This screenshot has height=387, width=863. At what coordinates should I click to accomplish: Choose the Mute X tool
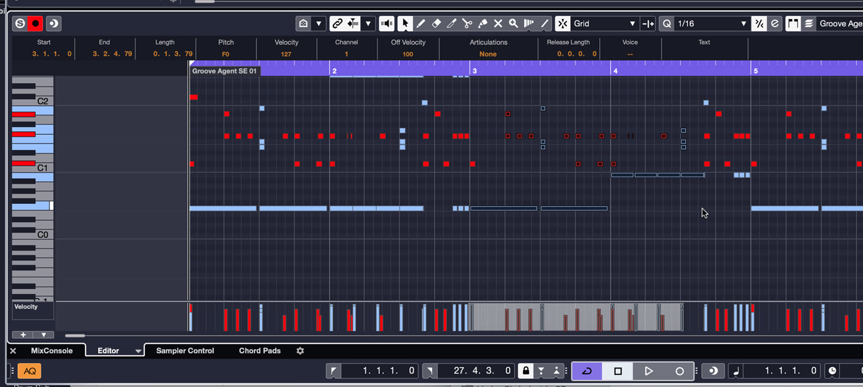[x=498, y=23]
